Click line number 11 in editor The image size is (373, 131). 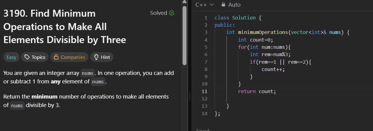point(205,91)
